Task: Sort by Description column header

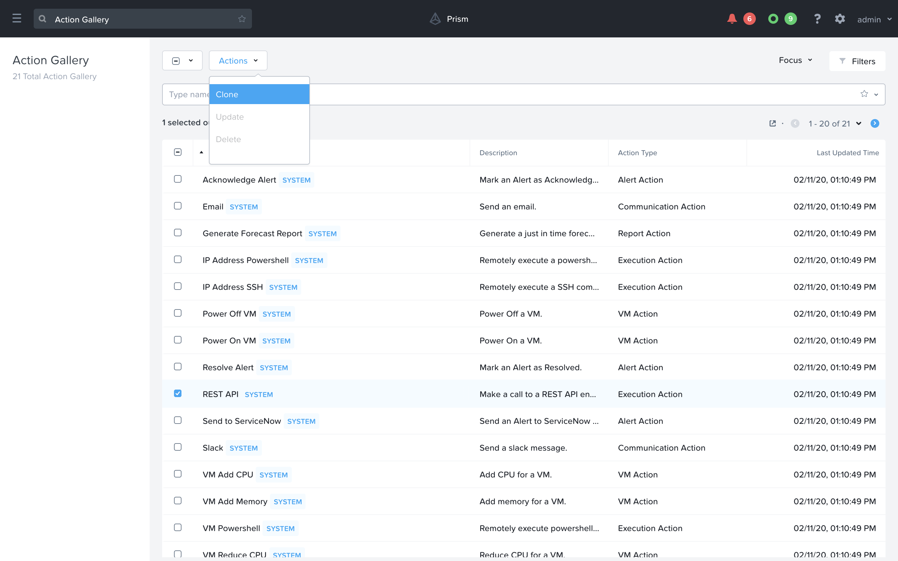Action: click(x=498, y=152)
